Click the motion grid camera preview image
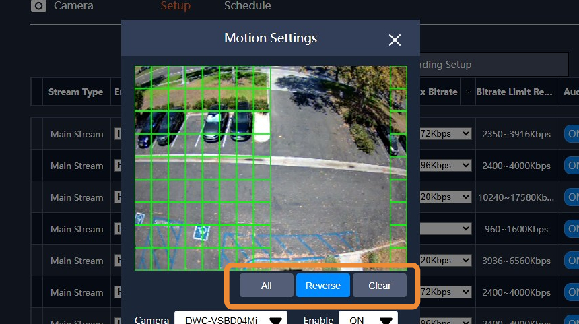The image size is (579, 324). tap(271, 168)
